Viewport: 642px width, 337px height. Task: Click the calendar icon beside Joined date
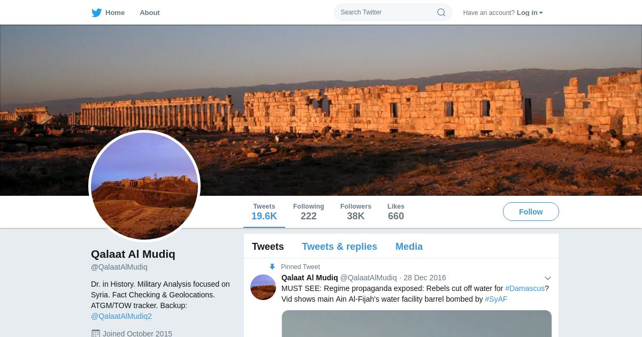click(95, 334)
